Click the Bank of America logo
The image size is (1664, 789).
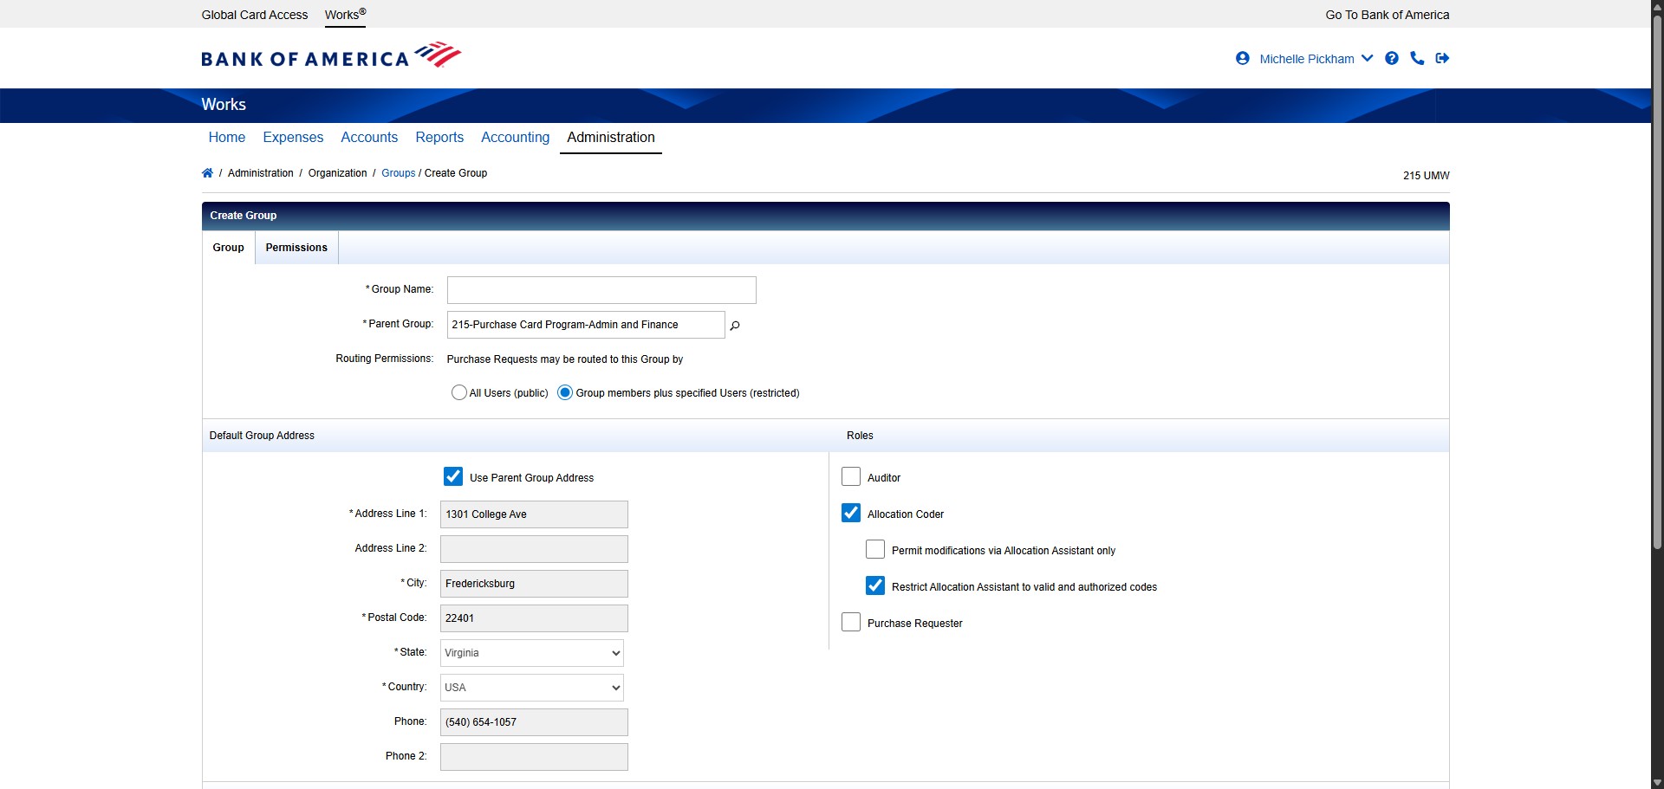(331, 56)
